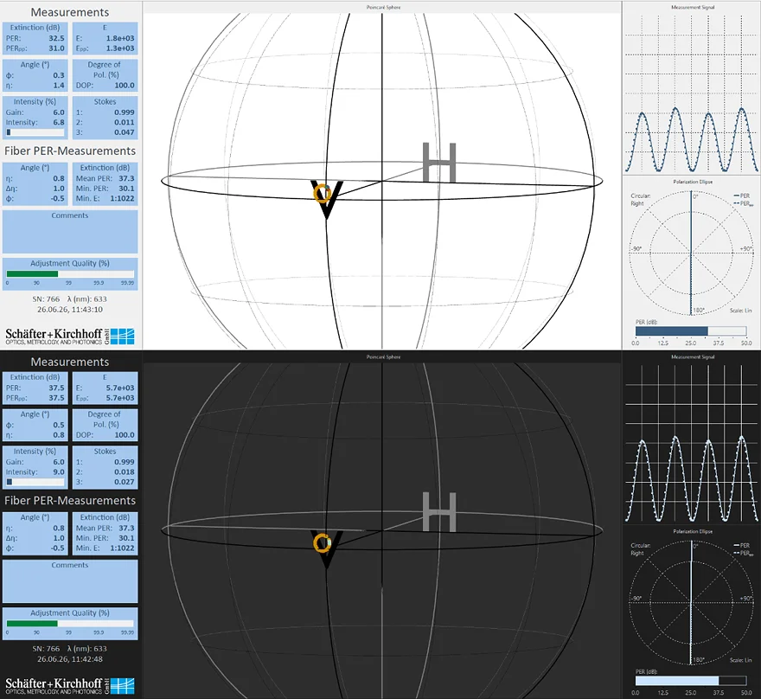Click the Measurement Signal graph in the light view
Image resolution: width=761 pixels, height=699 pixels.
(x=692, y=93)
